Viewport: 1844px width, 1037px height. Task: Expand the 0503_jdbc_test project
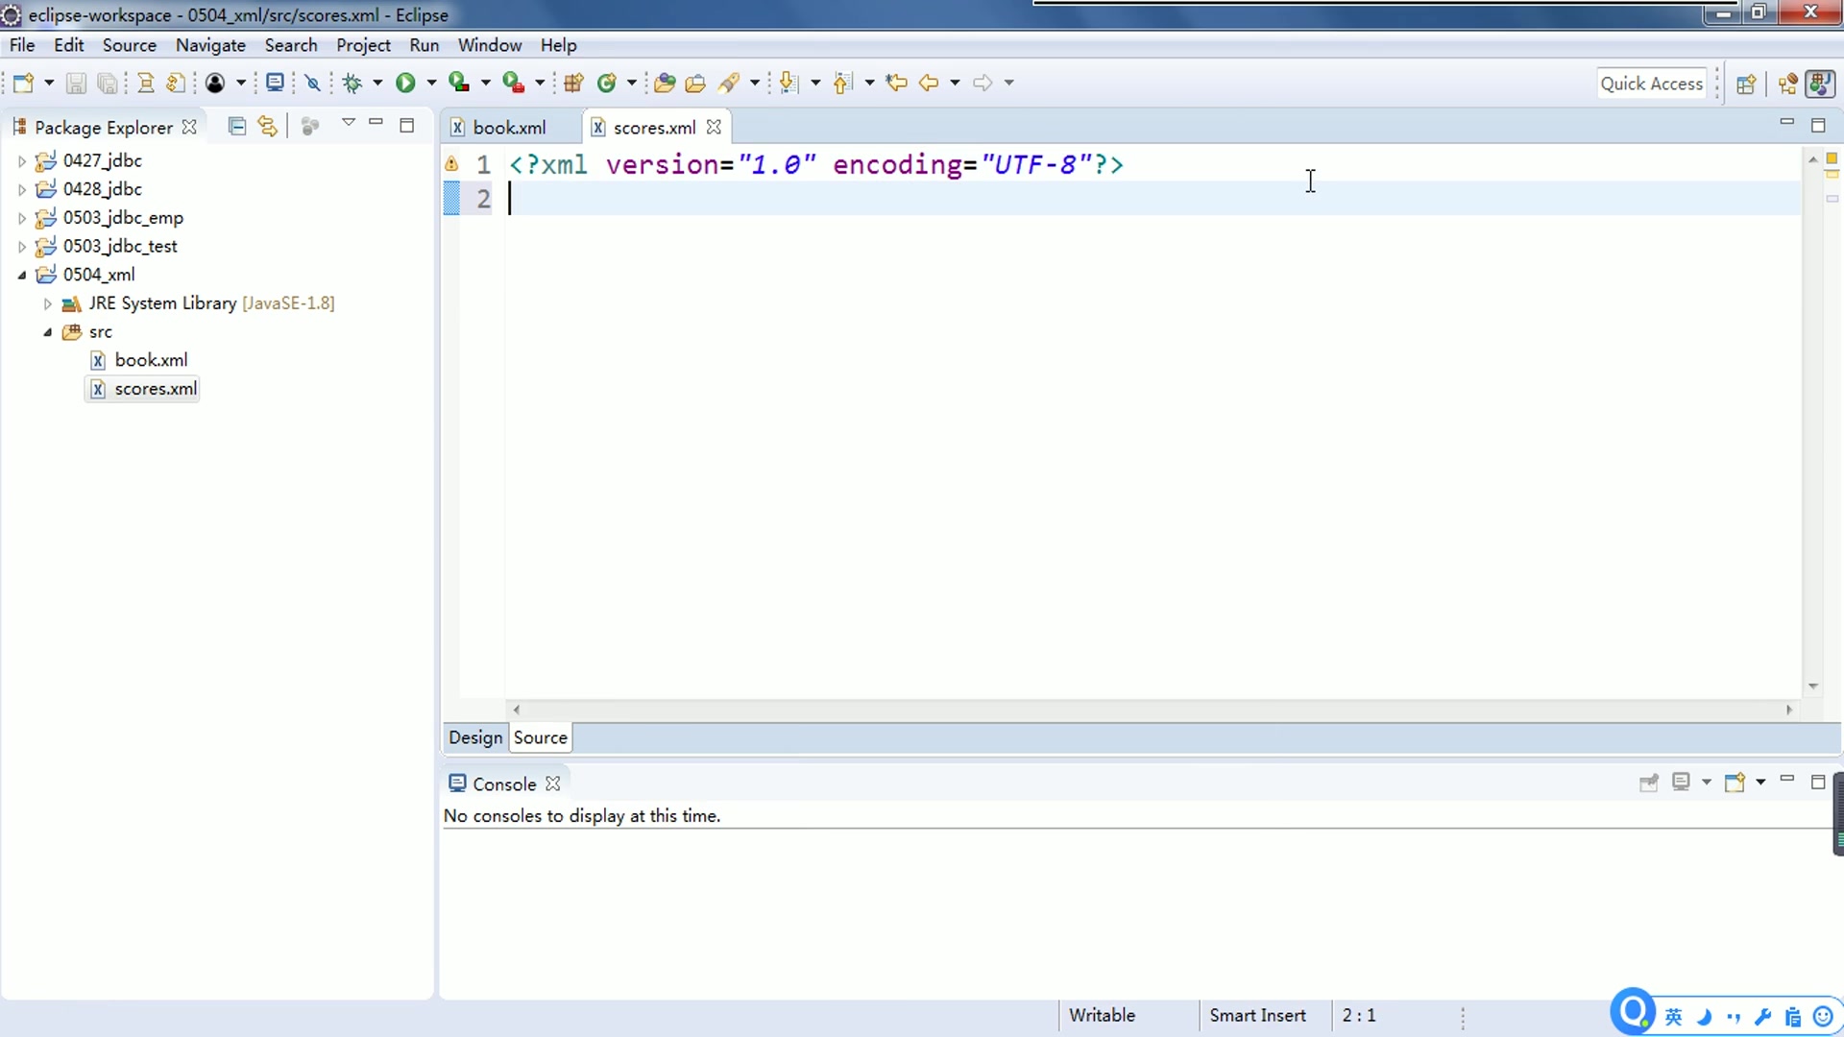22,248
